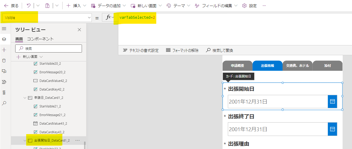Click the 出張終了日 date input

(x=278, y=129)
